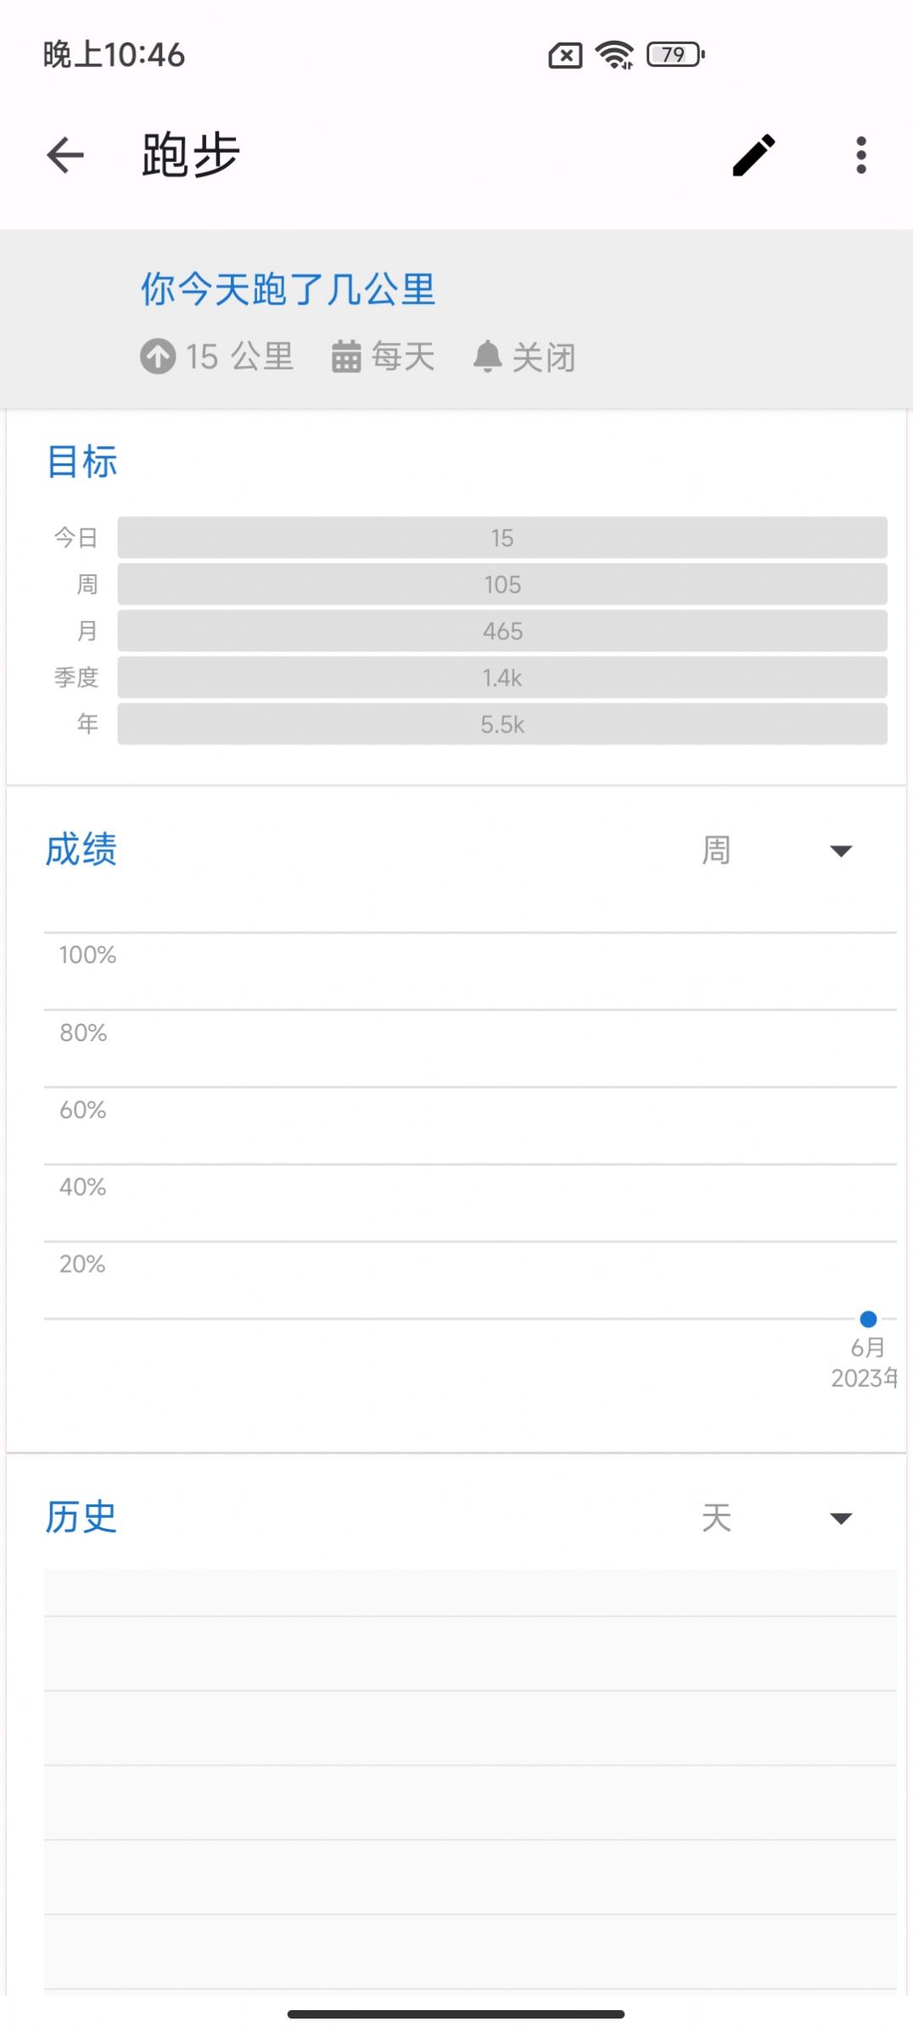Viewport: 913px width, 2033px height.
Task: Open the three-dot overflow menu
Action: 860,154
